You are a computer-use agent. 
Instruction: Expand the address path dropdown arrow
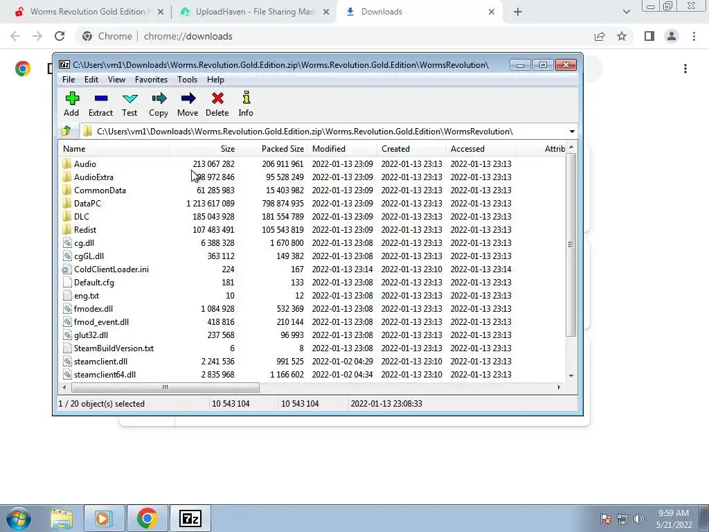pos(572,131)
